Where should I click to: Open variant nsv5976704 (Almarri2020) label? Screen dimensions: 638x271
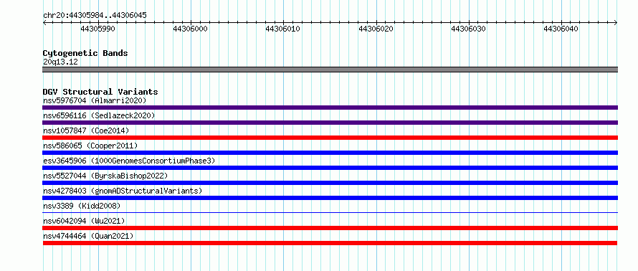pyautogui.click(x=95, y=100)
